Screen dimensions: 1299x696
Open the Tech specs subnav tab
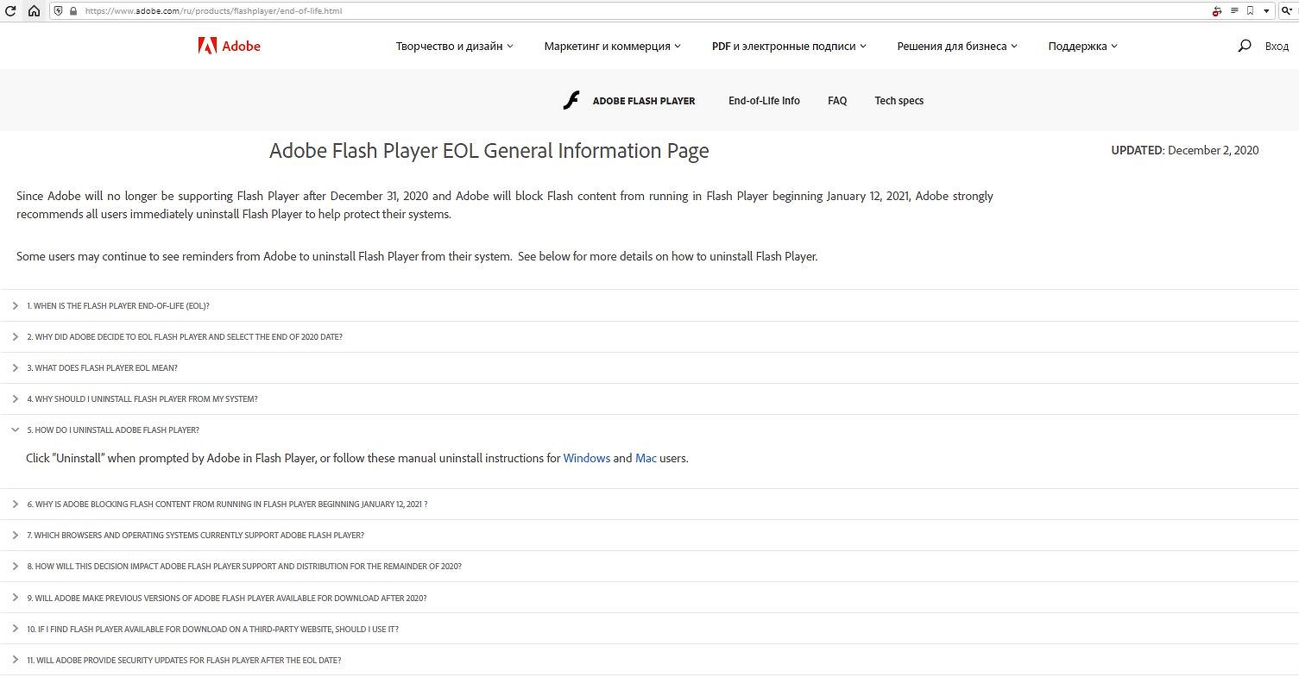click(x=899, y=101)
